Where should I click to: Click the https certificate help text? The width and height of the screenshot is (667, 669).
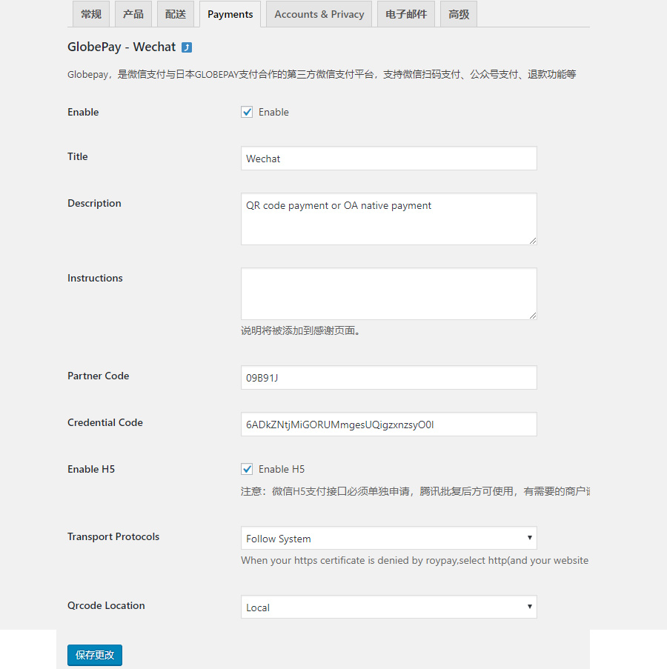415,560
